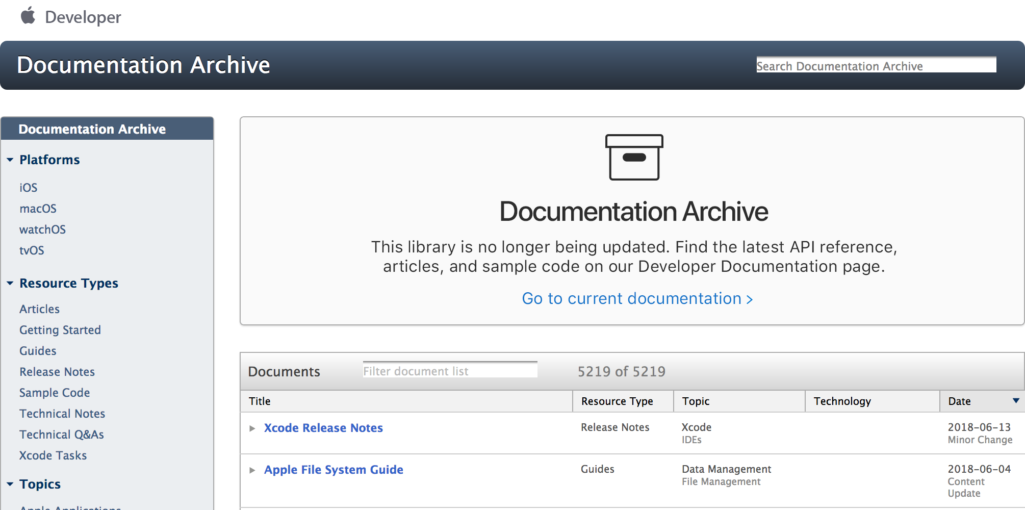Open Sample Code resource type
The width and height of the screenshot is (1025, 510).
55,393
